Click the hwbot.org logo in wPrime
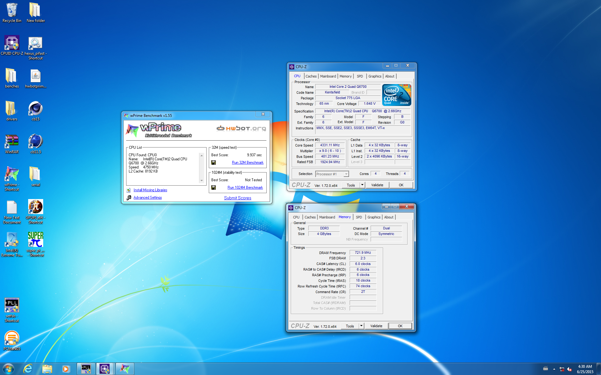This screenshot has height=375, width=601. pos(241,128)
